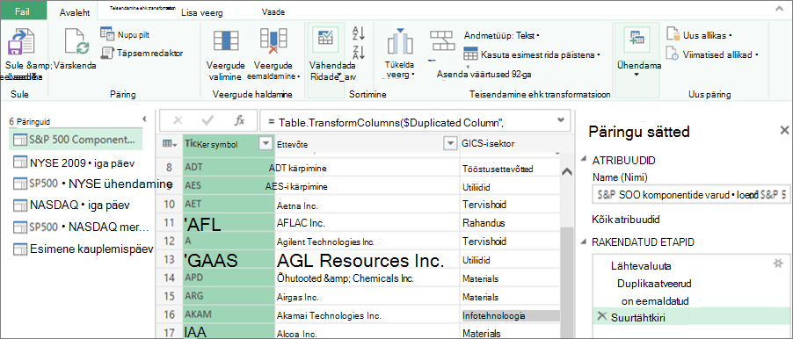Click table vertical scrollbar up arrow
Viewport: 793px width, 339px height.
click(x=567, y=172)
